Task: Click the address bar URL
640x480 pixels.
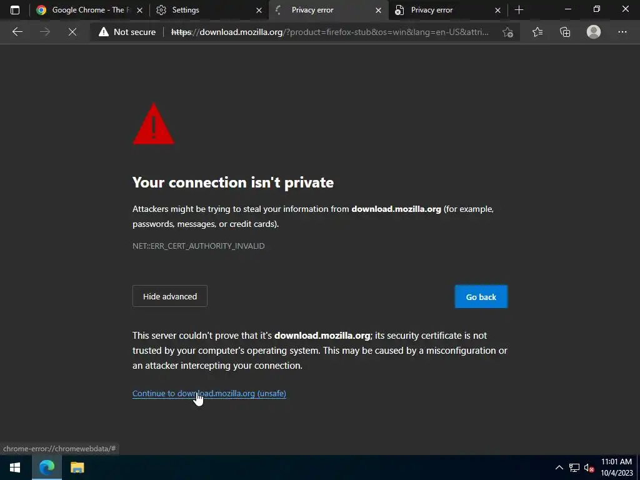Action: click(x=330, y=32)
